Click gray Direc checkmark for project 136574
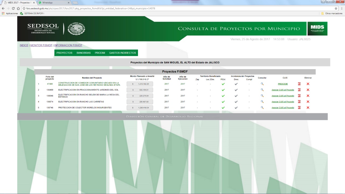 236,102
